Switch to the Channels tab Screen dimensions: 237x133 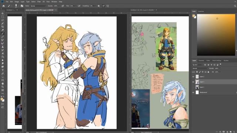point(201,61)
